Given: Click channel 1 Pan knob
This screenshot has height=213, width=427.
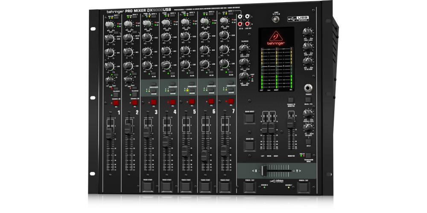Looking at the screenshot, I should pyautogui.click(x=109, y=80).
